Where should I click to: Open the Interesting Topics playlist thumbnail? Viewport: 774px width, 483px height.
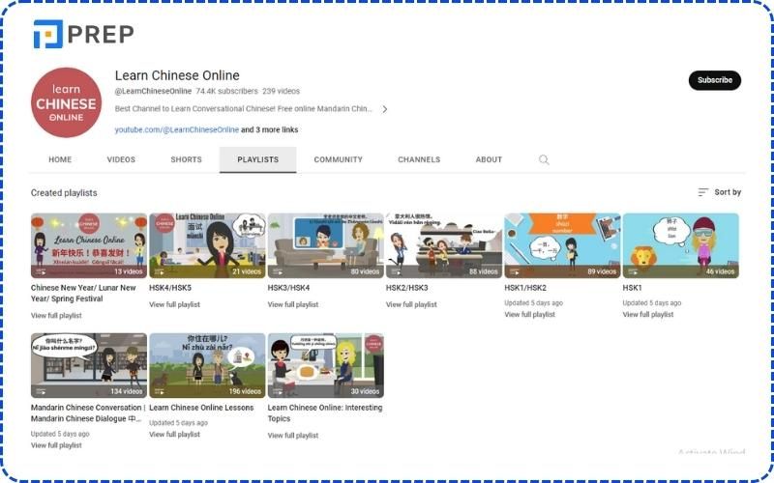tap(326, 365)
